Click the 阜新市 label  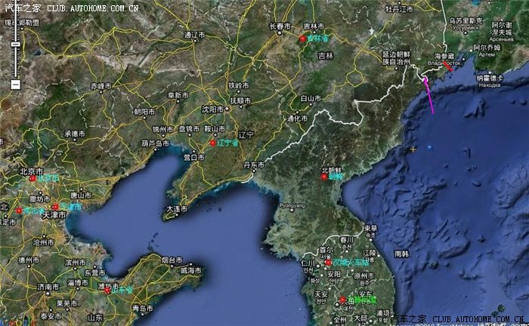pyautogui.click(x=178, y=95)
